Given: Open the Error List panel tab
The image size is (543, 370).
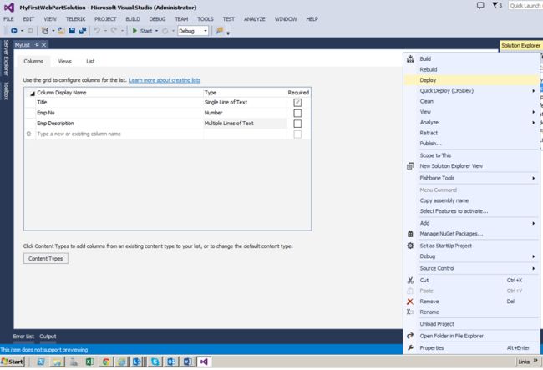Looking at the screenshot, I should point(23,336).
